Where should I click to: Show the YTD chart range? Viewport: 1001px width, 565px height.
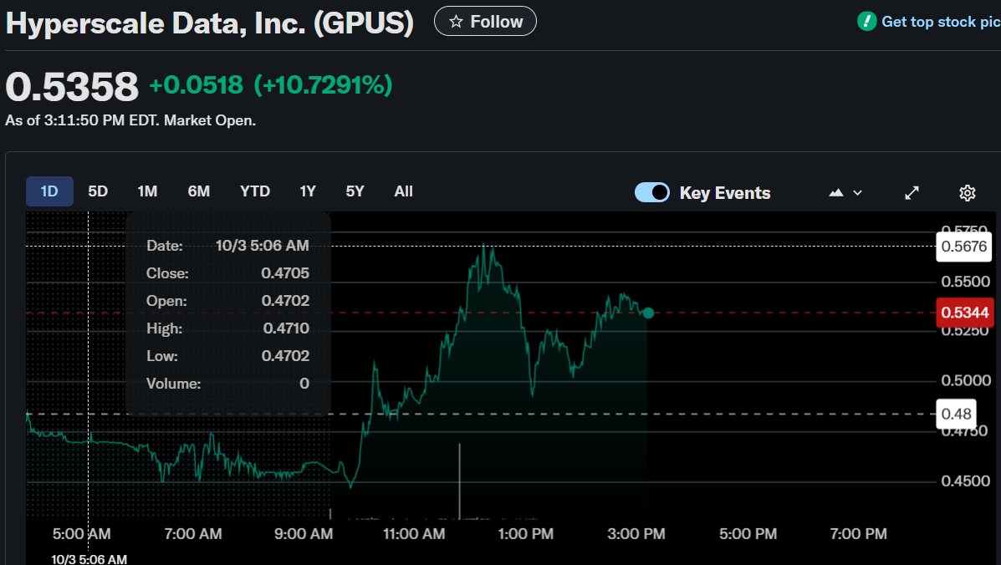point(255,191)
